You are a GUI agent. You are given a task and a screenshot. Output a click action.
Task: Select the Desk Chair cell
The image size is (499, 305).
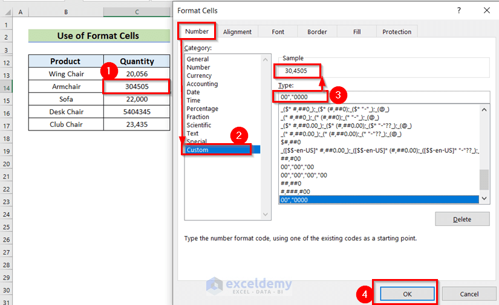66,112
